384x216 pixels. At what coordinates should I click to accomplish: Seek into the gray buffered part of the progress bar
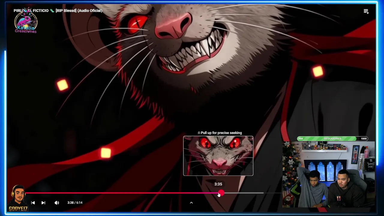244,193
